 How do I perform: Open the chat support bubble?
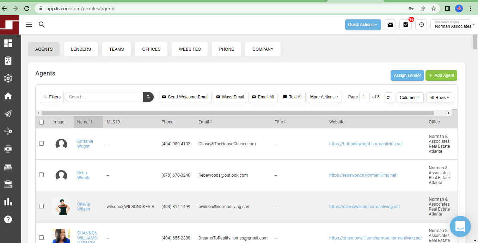[460, 226]
